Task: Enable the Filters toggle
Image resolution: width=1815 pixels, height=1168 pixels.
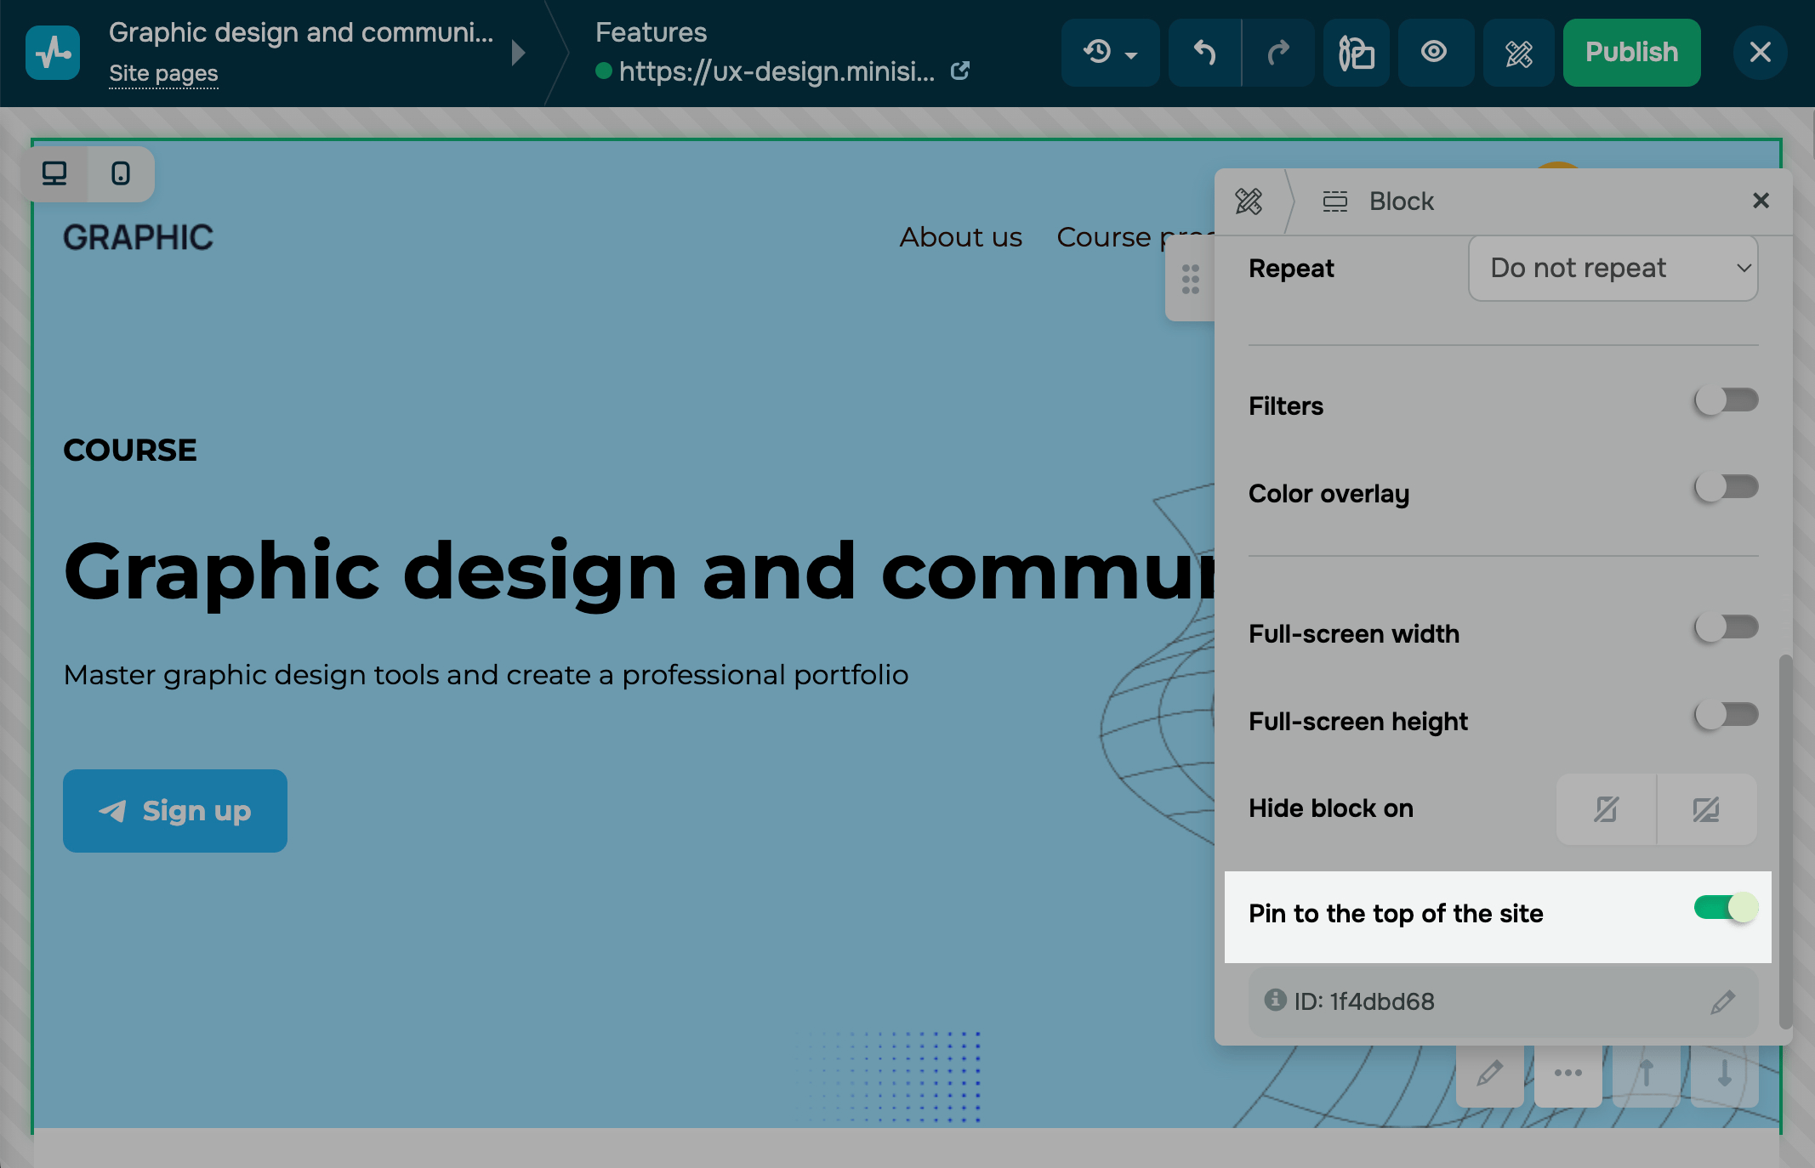Action: pos(1726,400)
